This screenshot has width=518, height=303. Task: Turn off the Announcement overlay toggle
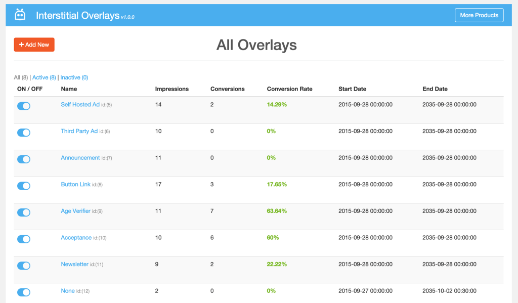(24, 159)
